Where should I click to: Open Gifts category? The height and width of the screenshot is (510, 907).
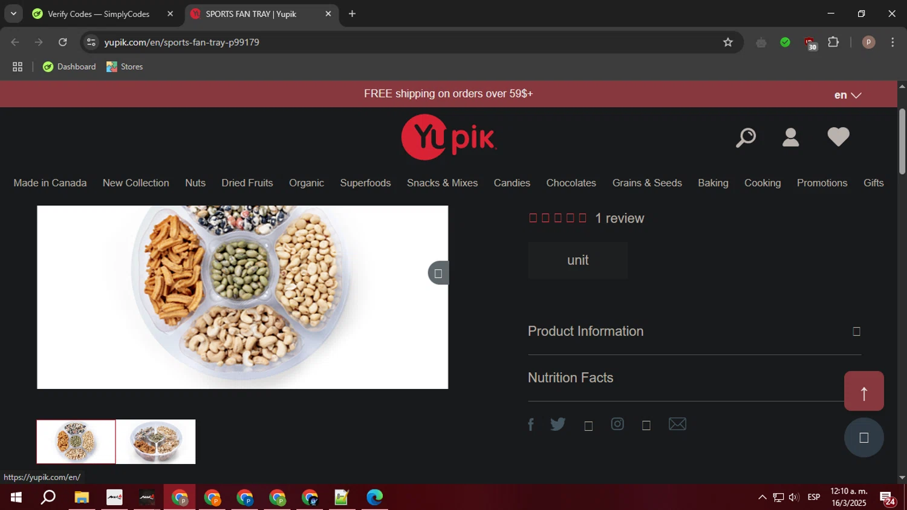[x=873, y=183]
